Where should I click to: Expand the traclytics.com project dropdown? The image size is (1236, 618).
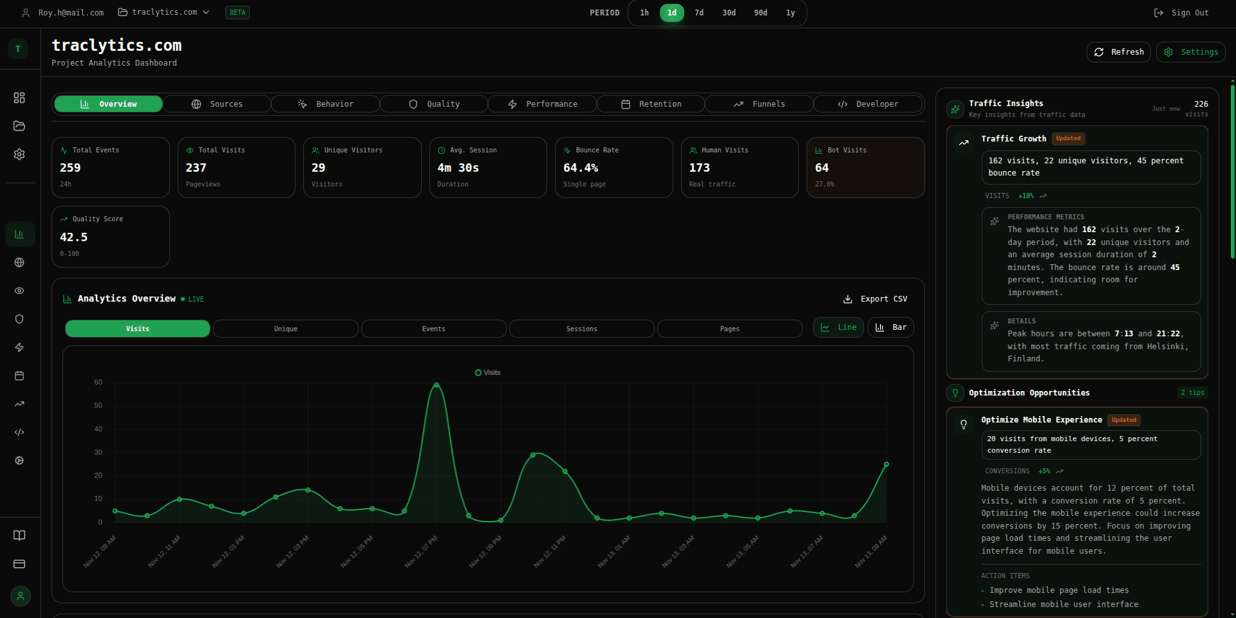164,12
